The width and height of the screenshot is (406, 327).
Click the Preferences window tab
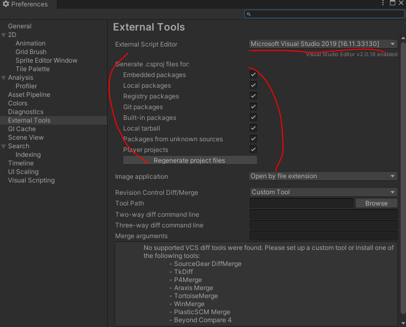(28, 4)
